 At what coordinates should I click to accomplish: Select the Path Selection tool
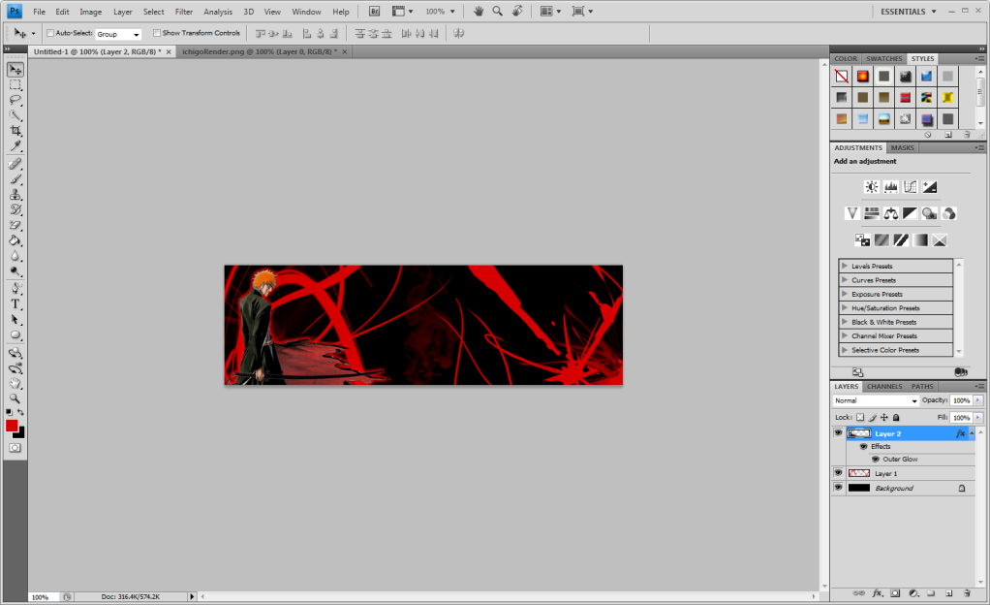tap(15, 319)
